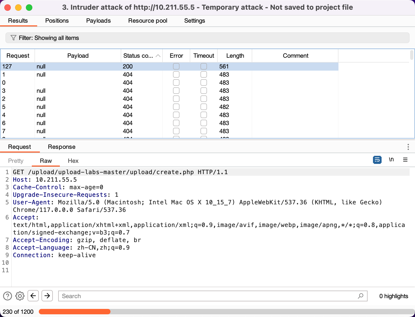Open the Payloads tab
Viewport: 415px width, 317px height.
[x=98, y=21]
